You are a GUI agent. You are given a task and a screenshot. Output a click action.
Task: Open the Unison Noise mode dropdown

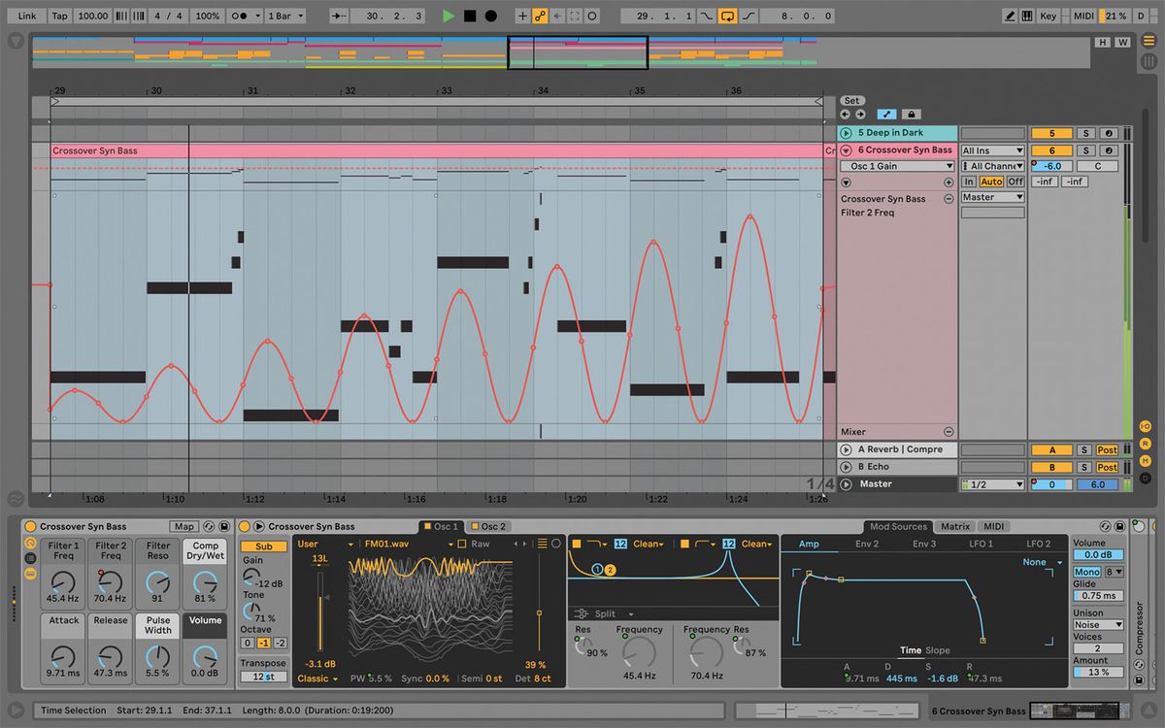[1098, 624]
